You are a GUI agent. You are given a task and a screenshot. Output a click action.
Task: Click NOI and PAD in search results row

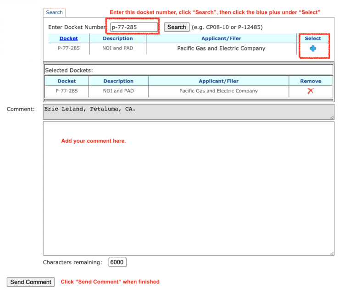point(118,48)
